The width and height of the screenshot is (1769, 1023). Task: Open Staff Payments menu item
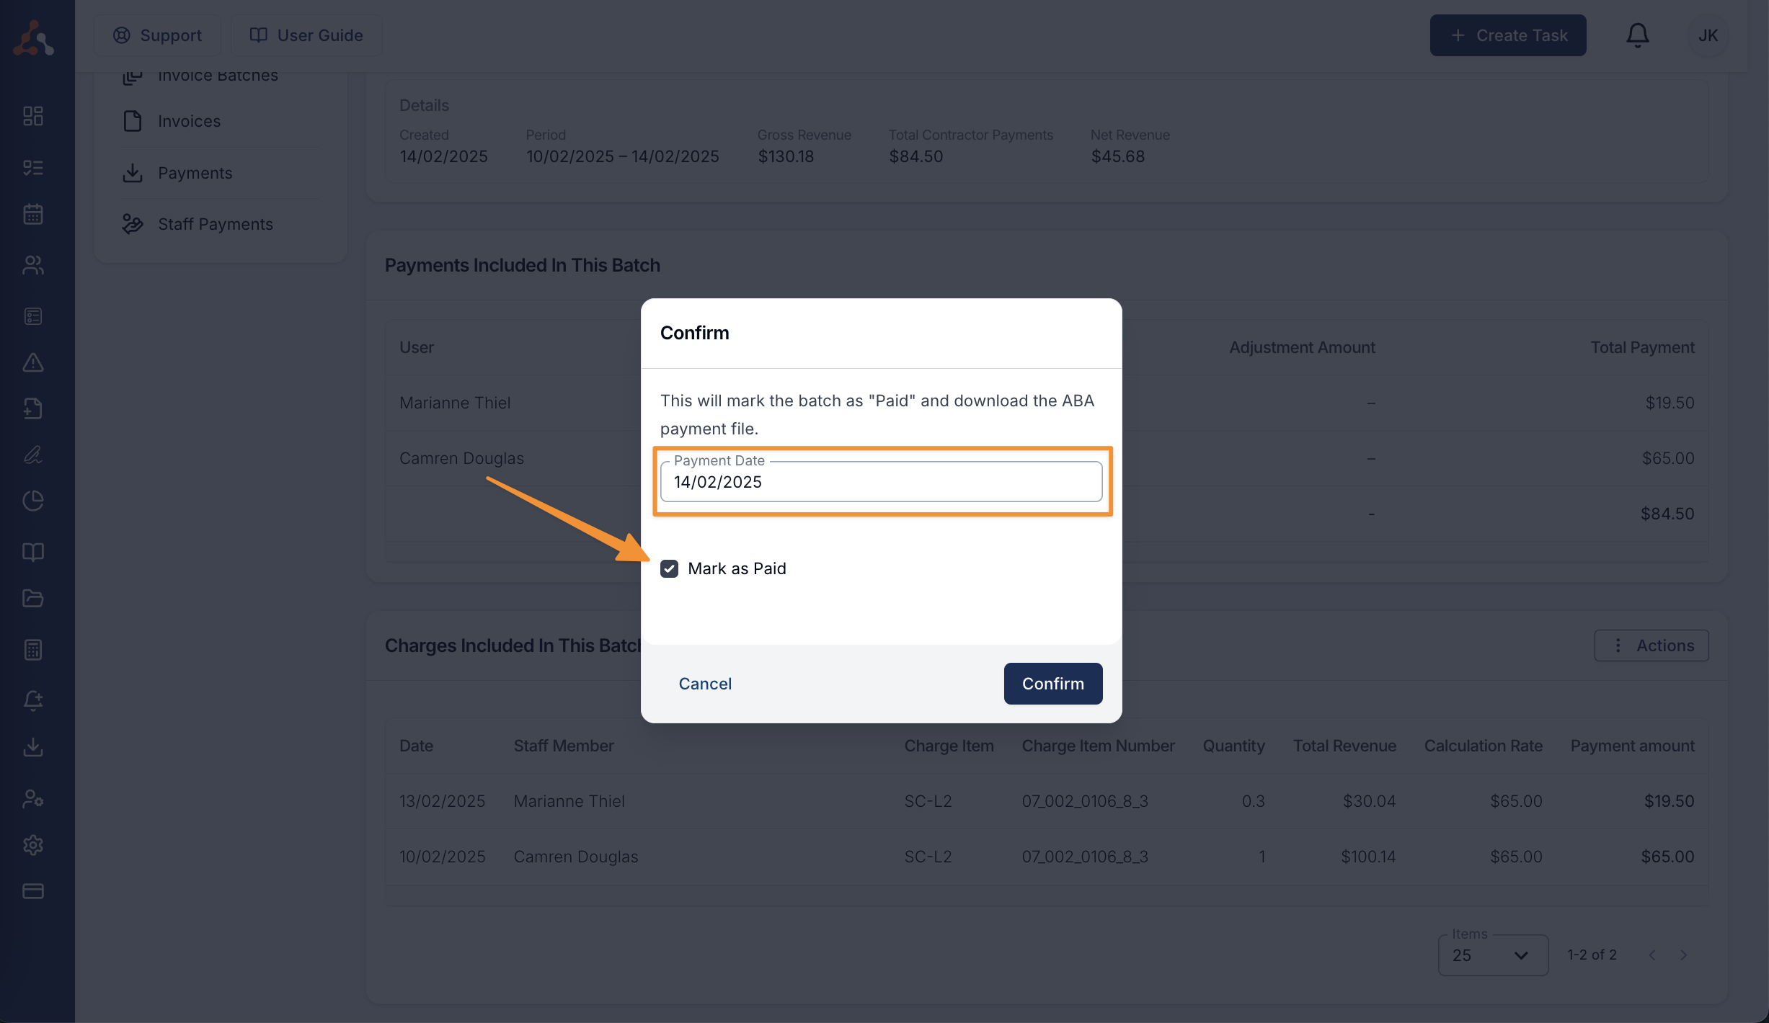pos(216,224)
